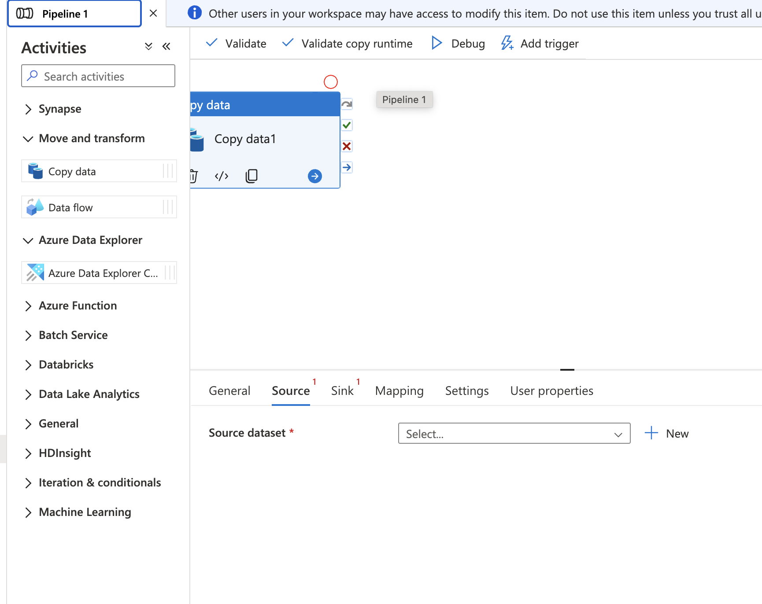Viewport: 762px width, 604px height.
Task: Open the Settings tab
Action: (x=467, y=391)
